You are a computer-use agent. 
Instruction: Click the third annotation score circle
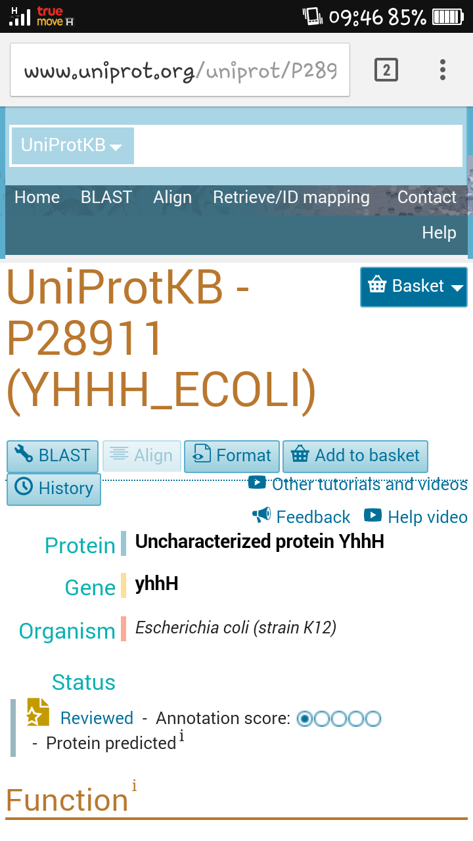point(338,719)
